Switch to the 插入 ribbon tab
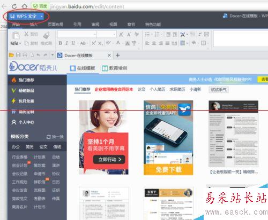The image size is (268, 220). point(34,25)
